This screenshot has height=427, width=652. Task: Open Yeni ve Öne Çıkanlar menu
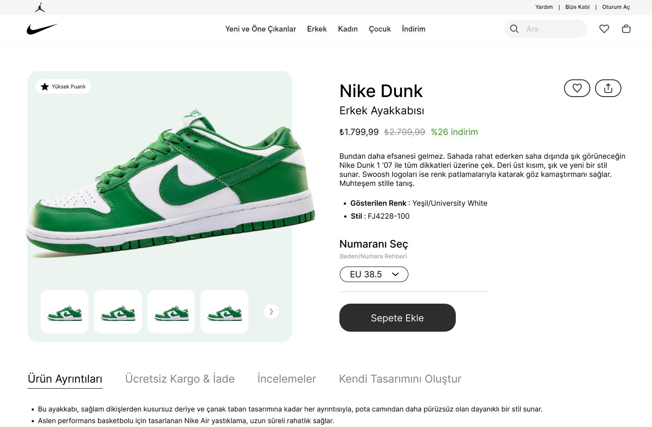260,29
